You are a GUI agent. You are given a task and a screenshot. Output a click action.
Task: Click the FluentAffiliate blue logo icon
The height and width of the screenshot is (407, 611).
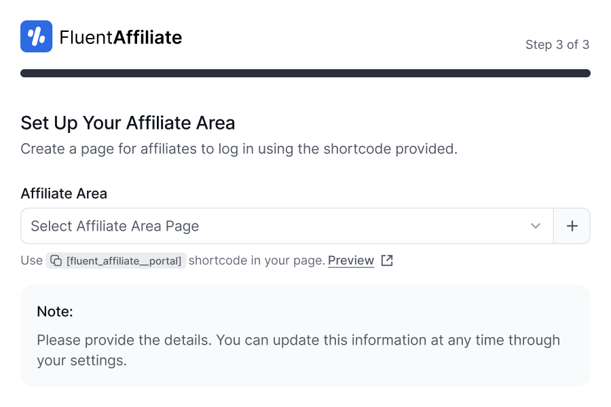(x=36, y=37)
